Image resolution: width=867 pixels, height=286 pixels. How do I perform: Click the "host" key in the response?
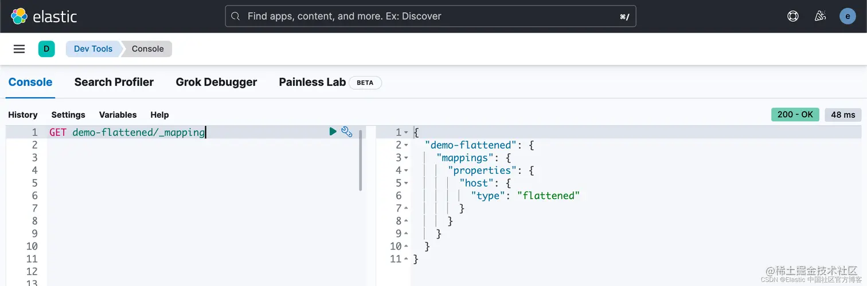477,183
